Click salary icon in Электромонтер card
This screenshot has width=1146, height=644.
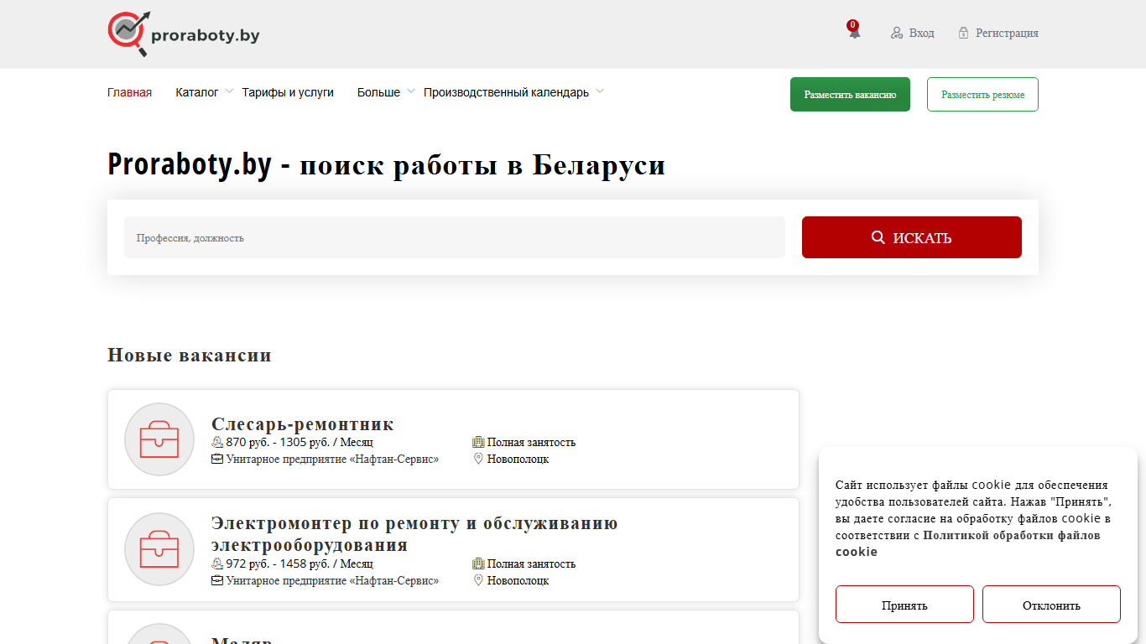pos(217,563)
